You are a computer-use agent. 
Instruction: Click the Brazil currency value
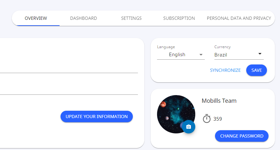tap(221, 55)
